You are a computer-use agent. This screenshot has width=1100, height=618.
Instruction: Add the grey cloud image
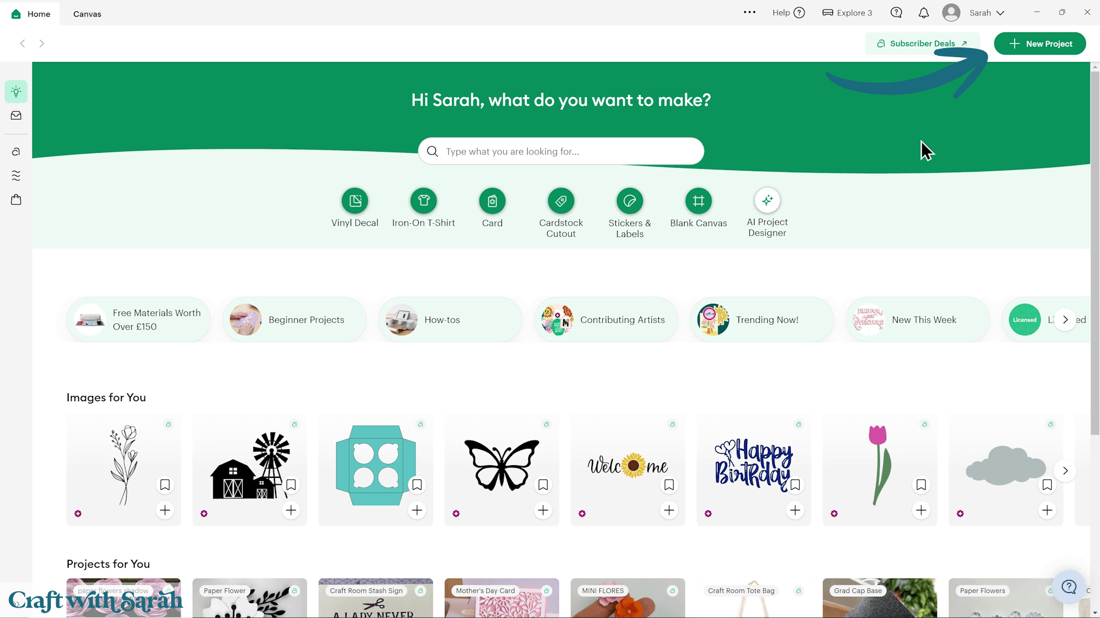point(1047,510)
